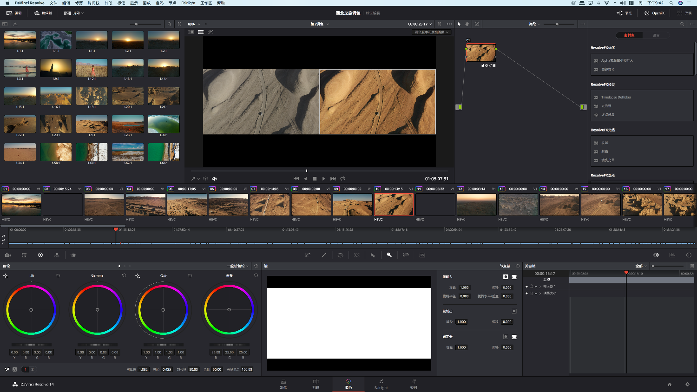Open the 节点 (Nodes) menu
Viewport: 697px width, 392px height.
172,3
